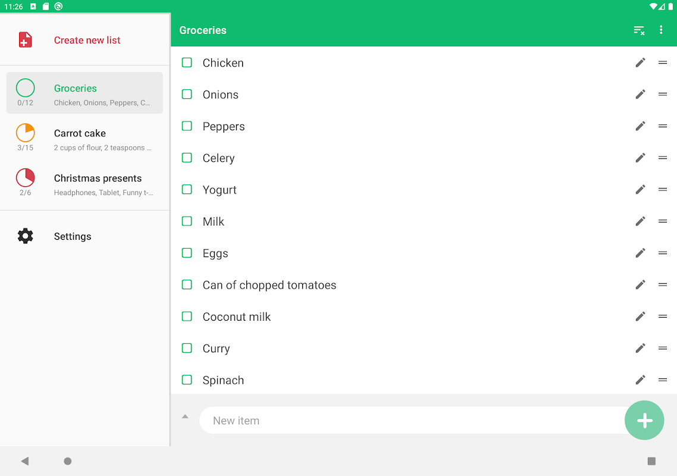Image resolution: width=677 pixels, height=476 pixels.
Task: Open the Carrot cake list
Action: click(x=84, y=138)
